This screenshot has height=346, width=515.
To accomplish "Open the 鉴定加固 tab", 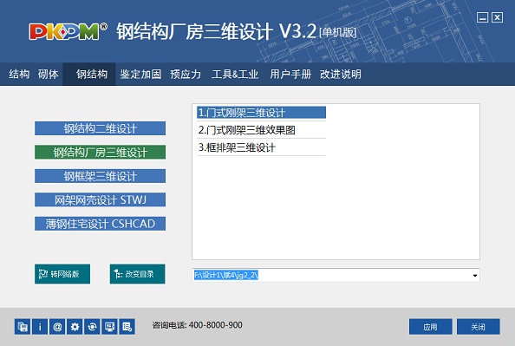I will tap(140, 75).
